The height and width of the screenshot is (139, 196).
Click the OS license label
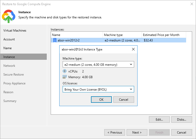tap(70, 83)
